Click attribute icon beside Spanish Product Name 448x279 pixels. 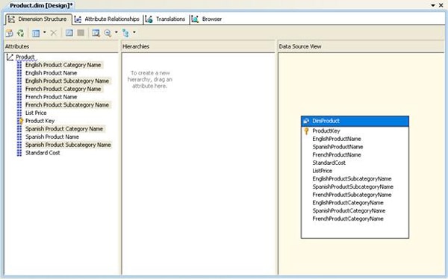19,137
